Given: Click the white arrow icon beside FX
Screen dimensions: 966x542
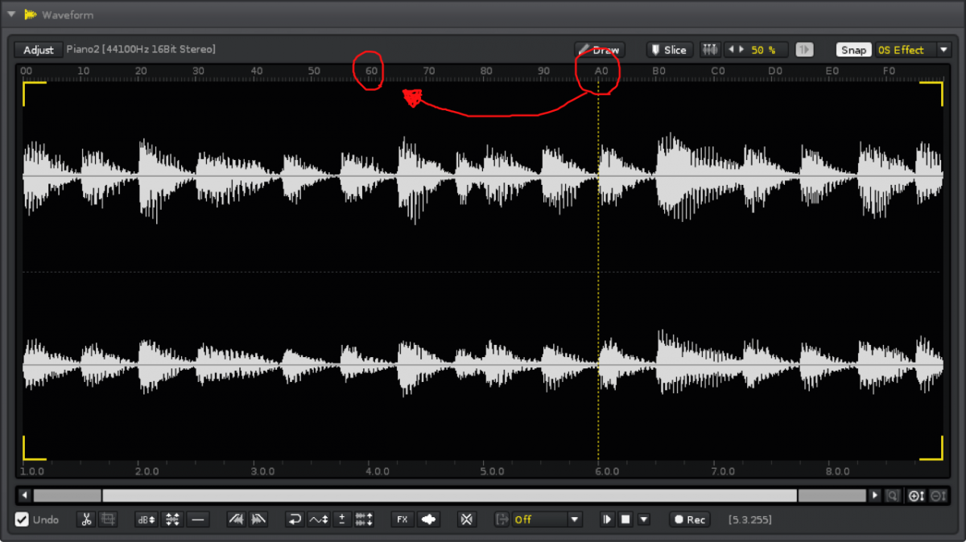Looking at the screenshot, I should [428, 519].
